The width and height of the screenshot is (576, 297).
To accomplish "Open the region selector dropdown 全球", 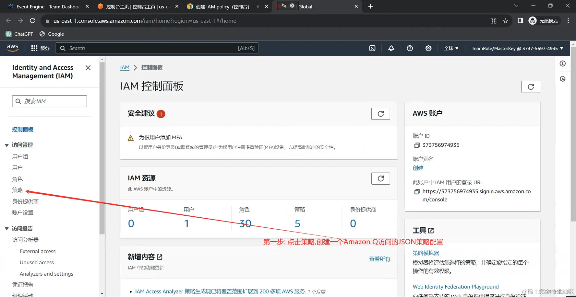I will (x=451, y=48).
